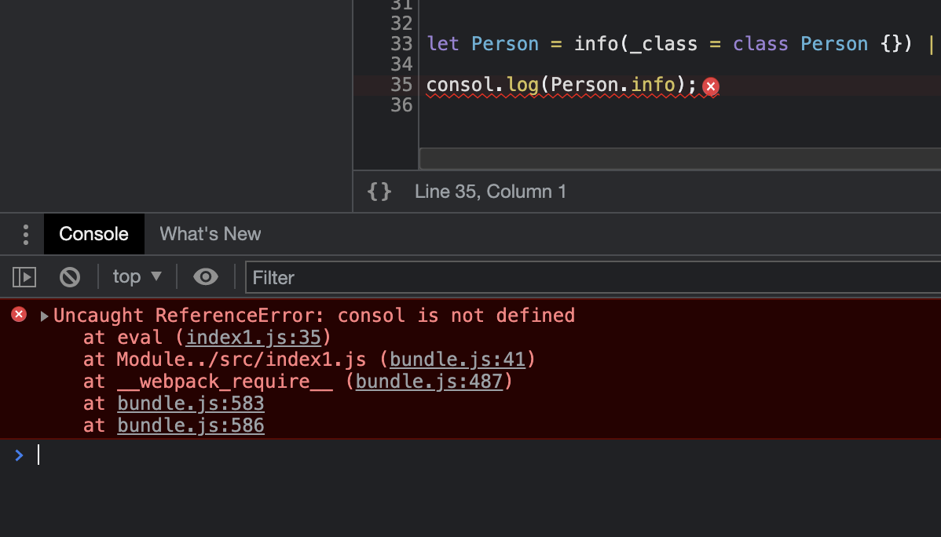Click the Line 35, Column 1 status
The width and height of the screenshot is (941, 537).
[490, 192]
